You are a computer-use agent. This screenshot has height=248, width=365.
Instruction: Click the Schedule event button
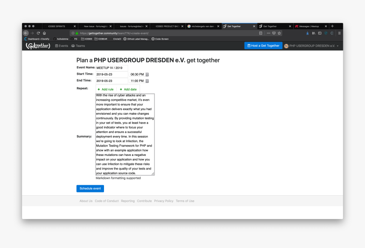90,189
